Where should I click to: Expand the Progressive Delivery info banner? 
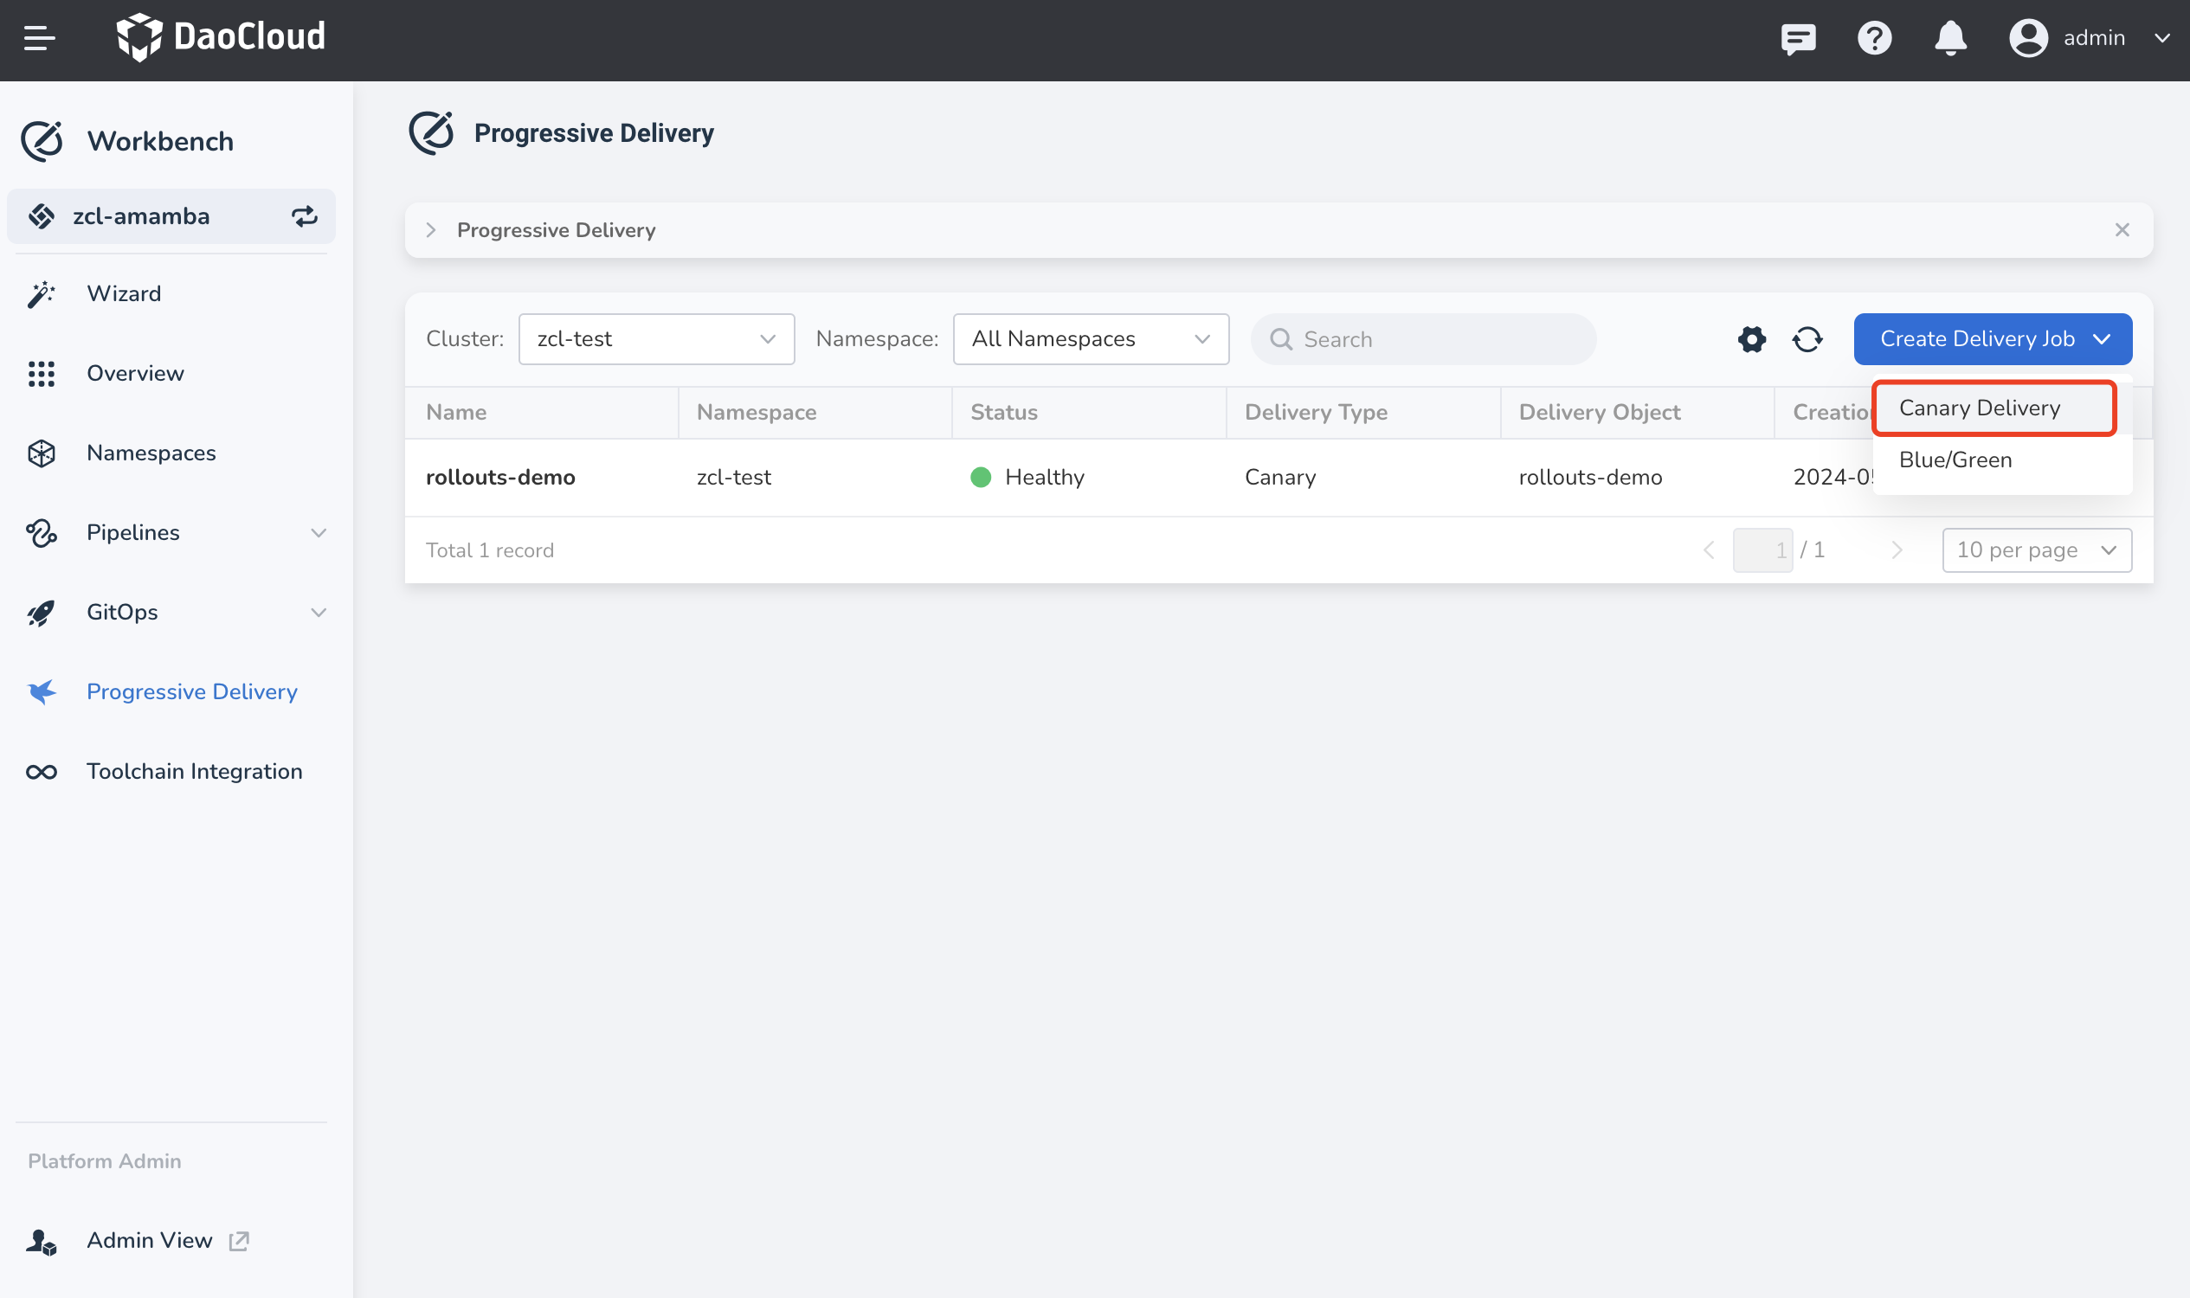[431, 230]
